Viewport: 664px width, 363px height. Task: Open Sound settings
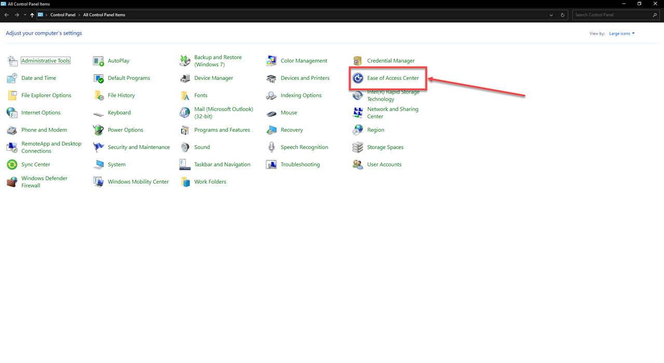[202, 147]
